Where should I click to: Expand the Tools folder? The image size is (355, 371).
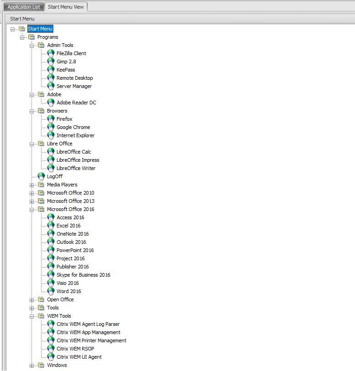tap(31, 308)
